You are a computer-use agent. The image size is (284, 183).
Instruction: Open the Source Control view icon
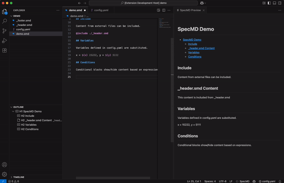[x=5, y=31]
